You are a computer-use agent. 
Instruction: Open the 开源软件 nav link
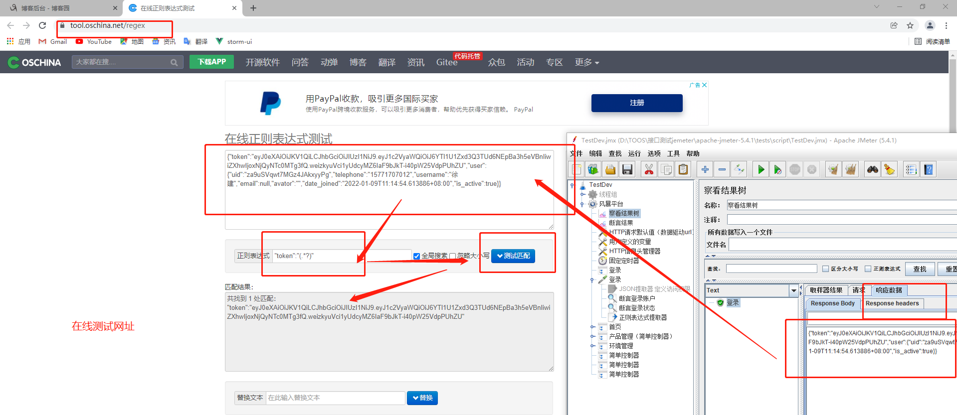coord(262,62)
